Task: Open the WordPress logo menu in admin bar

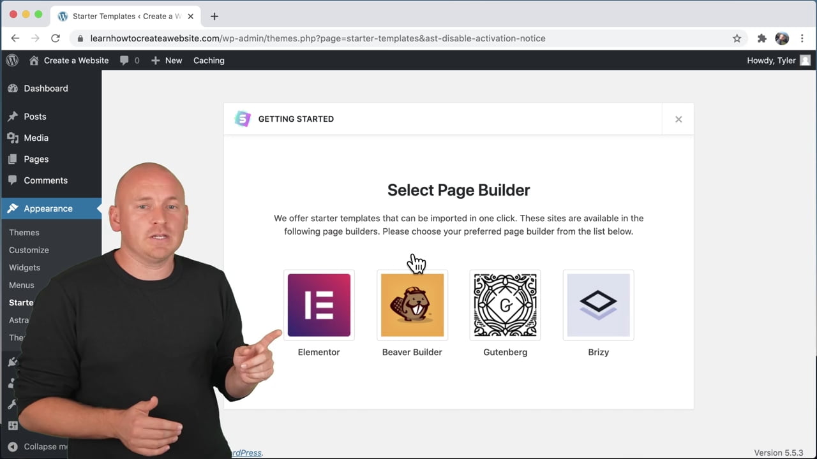Action: point(12,61)
